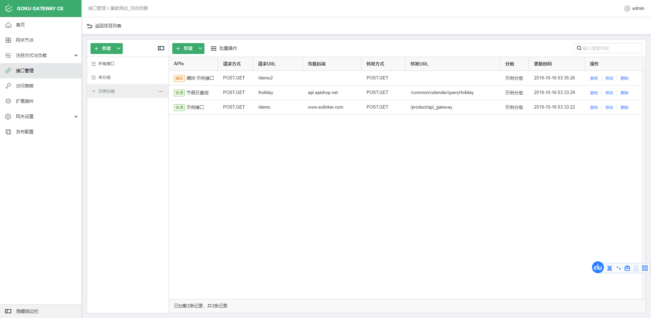Switch IME language via 英 icon
The height and width of the screenshot is (318, 651).
(x=610, y=268)
